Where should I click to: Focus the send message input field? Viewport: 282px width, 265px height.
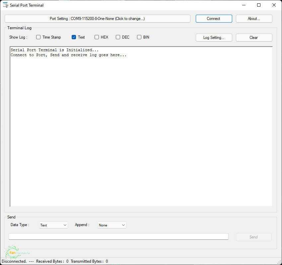pos(118,236)
